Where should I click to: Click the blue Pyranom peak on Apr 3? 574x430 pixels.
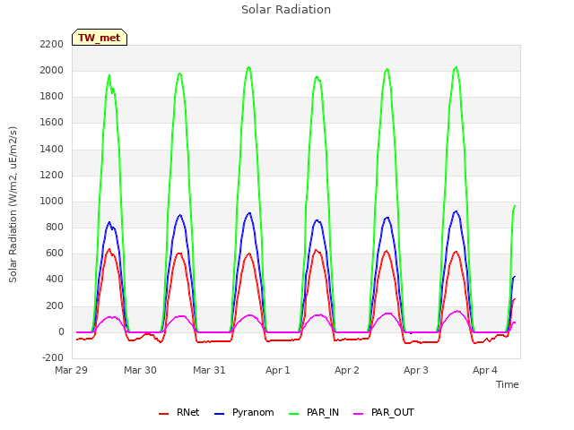tap(456, 211)
